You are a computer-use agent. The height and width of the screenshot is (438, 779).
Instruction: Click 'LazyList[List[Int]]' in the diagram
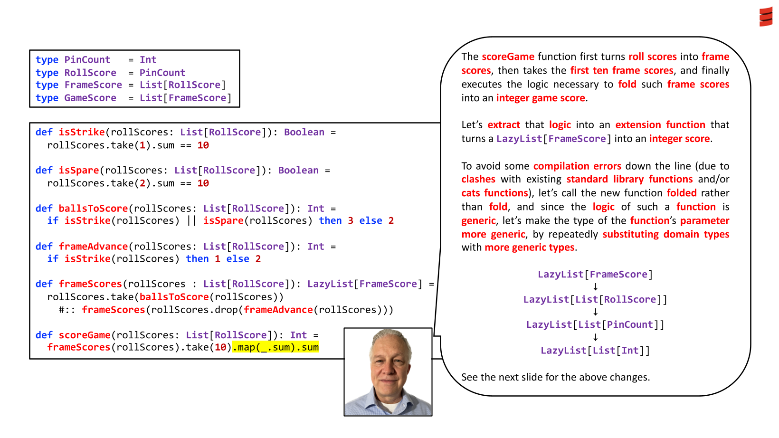pos(595,351)
